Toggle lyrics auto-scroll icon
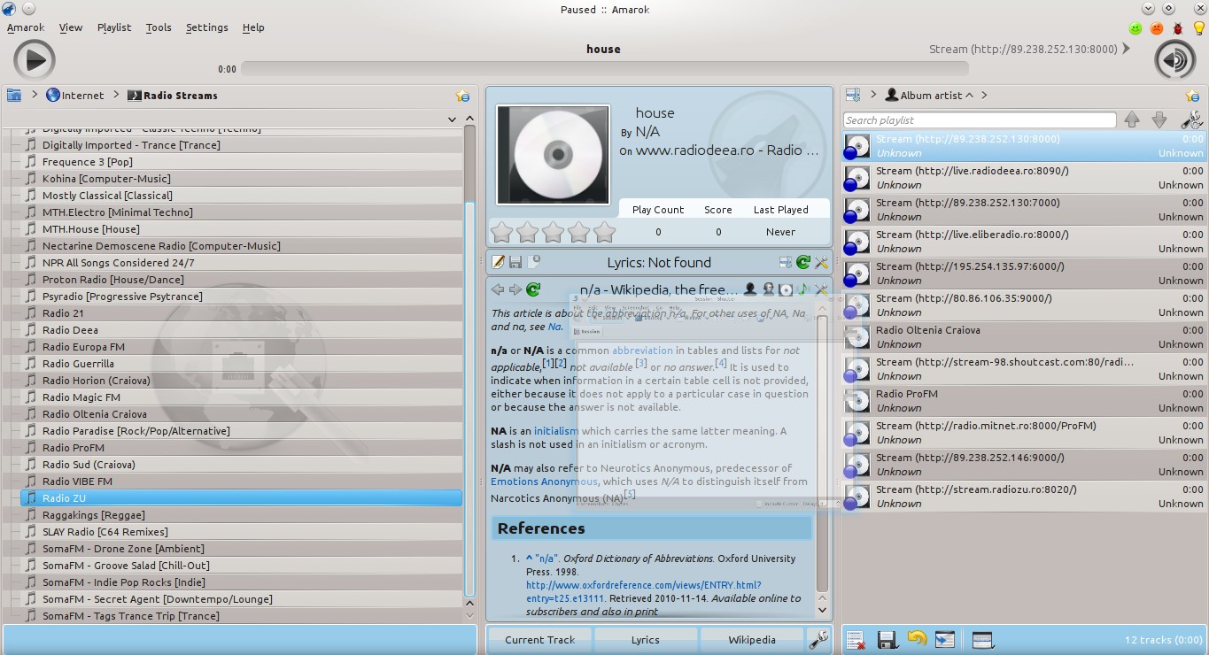The image size is (1209, 655). coord(785,262)
